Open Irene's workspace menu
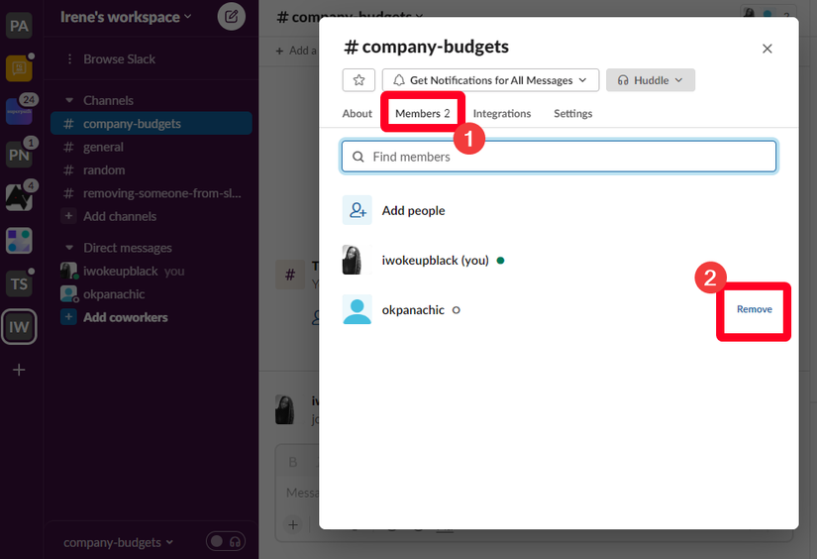 (126, 17)
